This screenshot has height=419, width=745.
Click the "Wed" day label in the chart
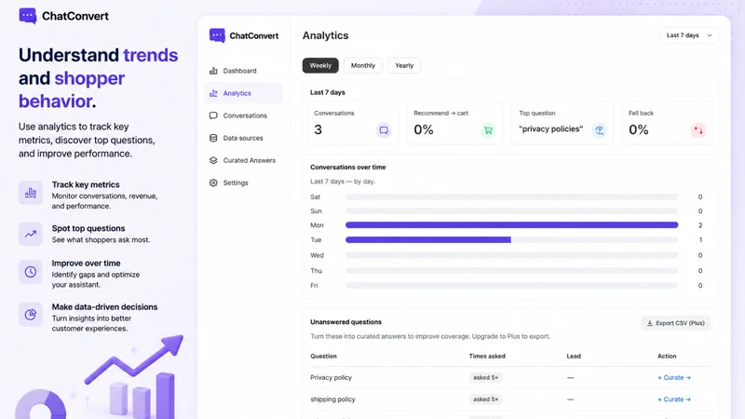(317, 255)
